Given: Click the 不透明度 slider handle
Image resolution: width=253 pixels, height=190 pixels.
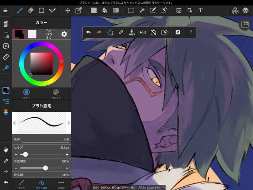Looking at the screenshot, I should 45,168.
